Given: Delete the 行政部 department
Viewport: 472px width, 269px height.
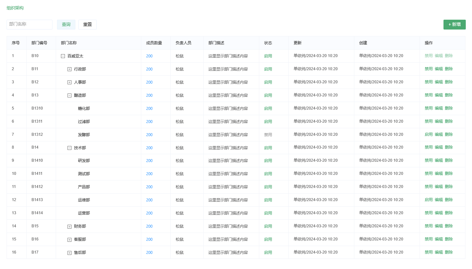Looking at the screenshot, I should tap(449, 69).
